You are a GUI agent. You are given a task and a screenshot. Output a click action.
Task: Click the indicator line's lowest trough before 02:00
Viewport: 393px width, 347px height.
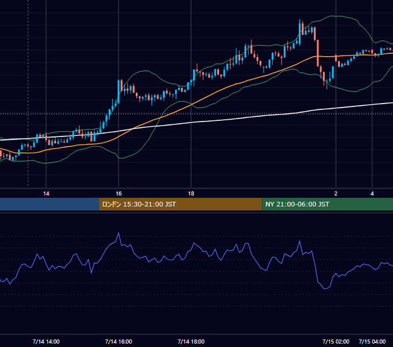[325, 289]
